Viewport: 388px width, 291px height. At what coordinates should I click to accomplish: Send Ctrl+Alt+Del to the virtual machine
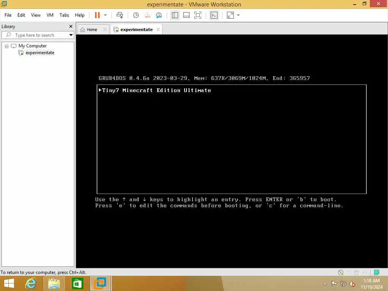(120, 15)
